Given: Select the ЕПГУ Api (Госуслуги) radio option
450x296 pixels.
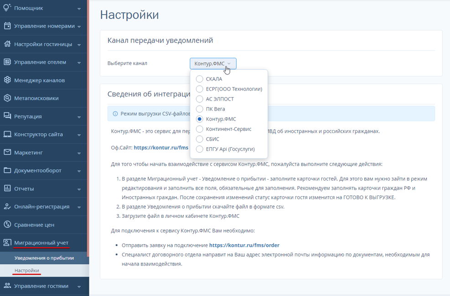Looking at the screenshot, I should [199, 149].
